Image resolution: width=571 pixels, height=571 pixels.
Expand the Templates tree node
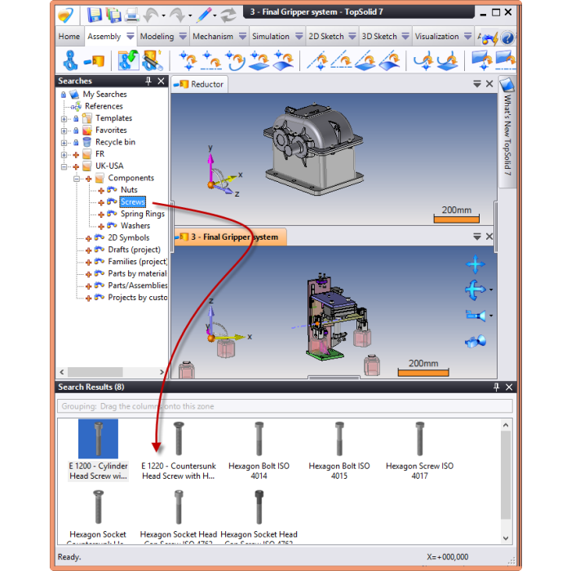(x=64, y=119)
